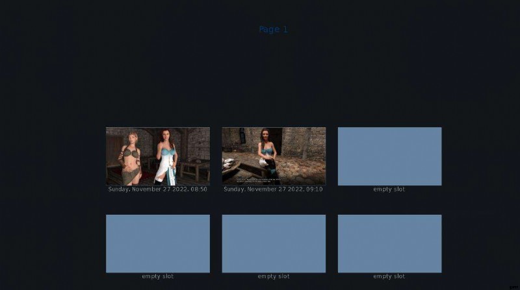Load the save from Sunday 08:50
520x290 pixels.
pos(158,156)
